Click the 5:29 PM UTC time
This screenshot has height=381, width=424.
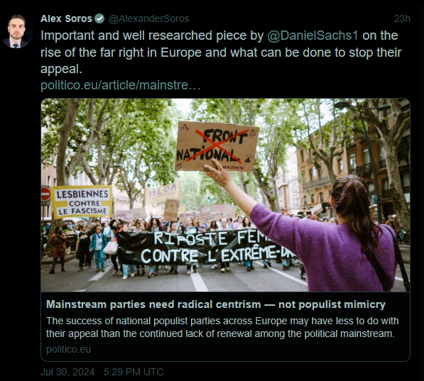tap(134, 372)
